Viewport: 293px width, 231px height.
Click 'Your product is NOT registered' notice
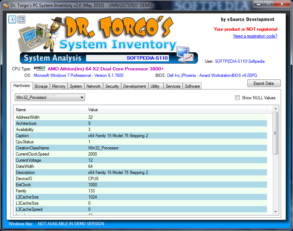click(x=245, y=29)
